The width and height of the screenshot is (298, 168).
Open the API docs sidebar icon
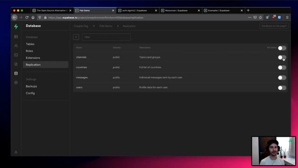pyautogui.click(x=16, y=64)
